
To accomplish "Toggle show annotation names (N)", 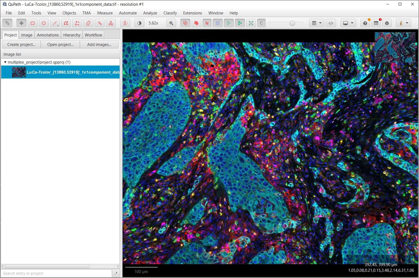I will pyautogui.click(x=207, y=23).
